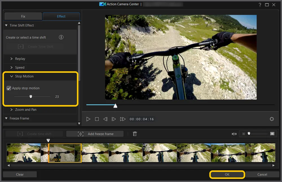Image resolution: width=282 pixels, height=182 pixels.
Task: Click the preview seek bar handle
Action: point(115,106)
